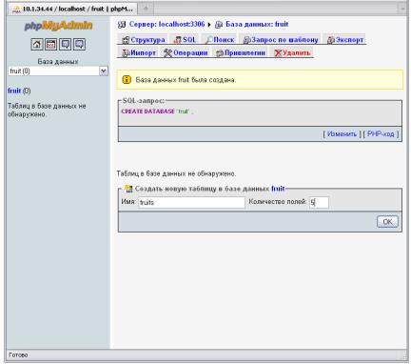Viewport: 411px width, 364px height.
Task: Click the server icon in breadcrumb
Action: pyautogui.click(x=122, y=25)
